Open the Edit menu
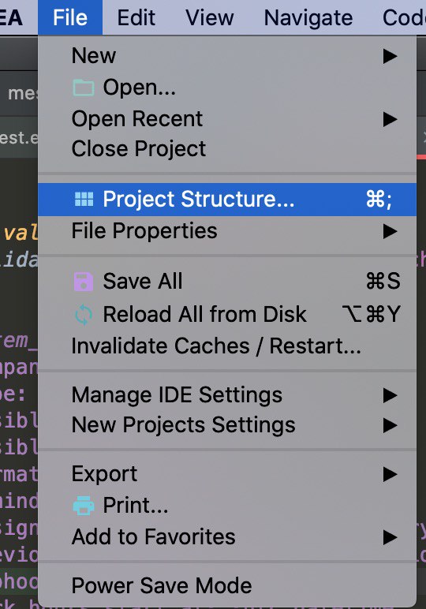The height and width of the screenshot is (609, 426). (x=136, y=17)
